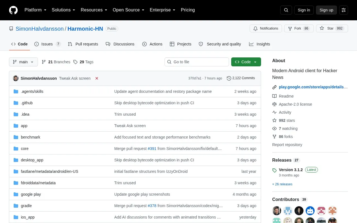Click the Notifications bell button
357x223 pixels.
(x=266, y=28)
